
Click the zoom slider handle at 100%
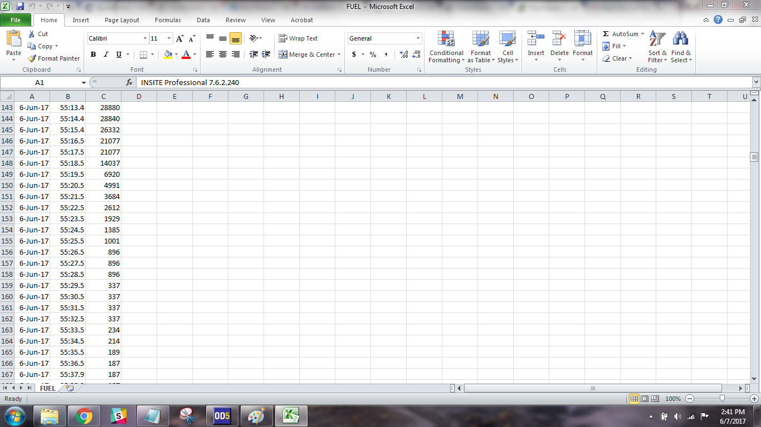point(722,399)
